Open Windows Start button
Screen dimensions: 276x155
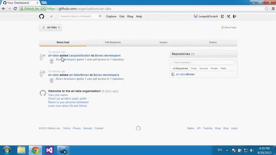tap(7, 150)
